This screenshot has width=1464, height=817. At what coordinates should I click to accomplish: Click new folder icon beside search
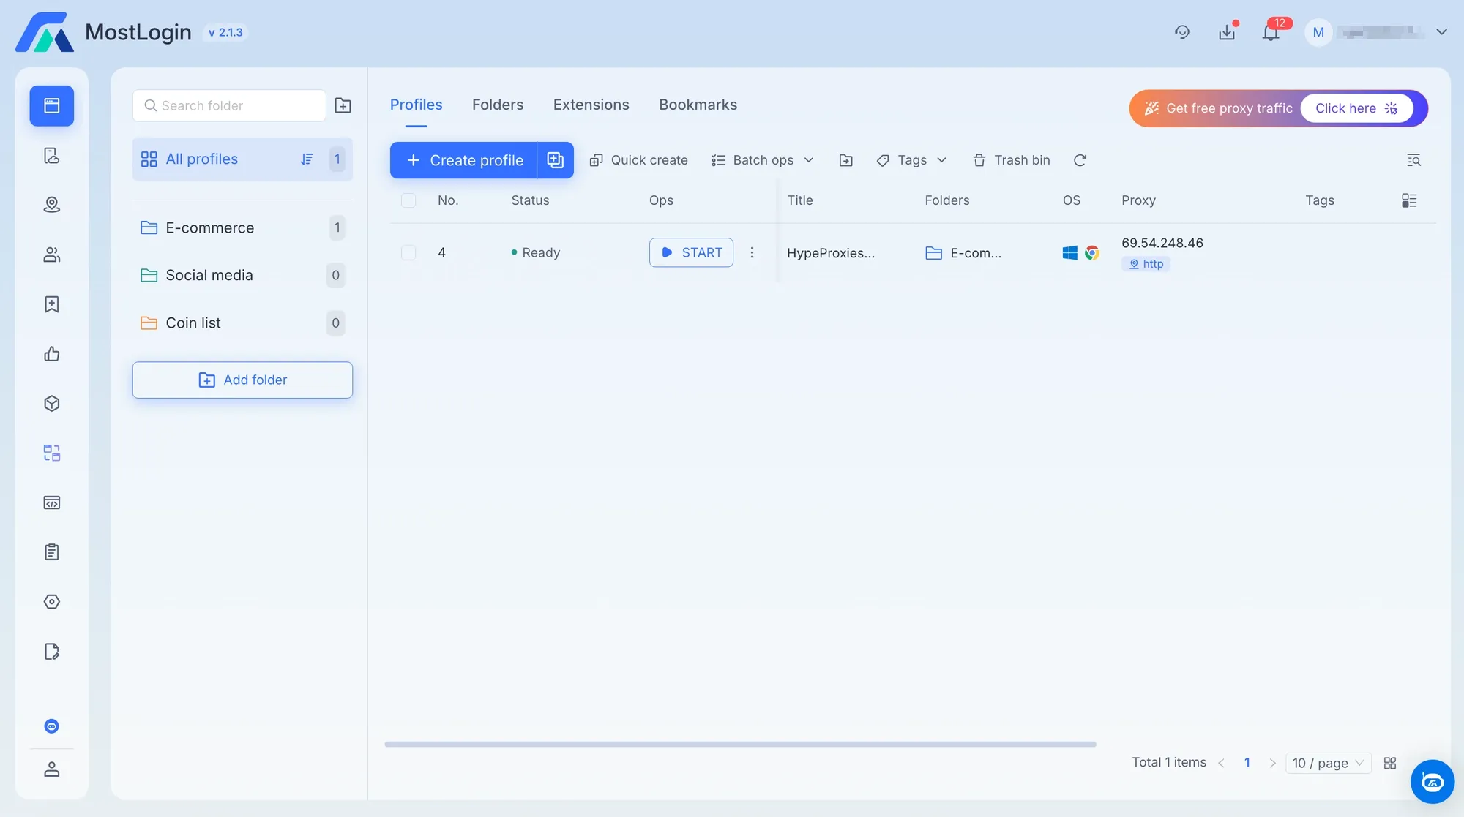(x=343, y=105)
